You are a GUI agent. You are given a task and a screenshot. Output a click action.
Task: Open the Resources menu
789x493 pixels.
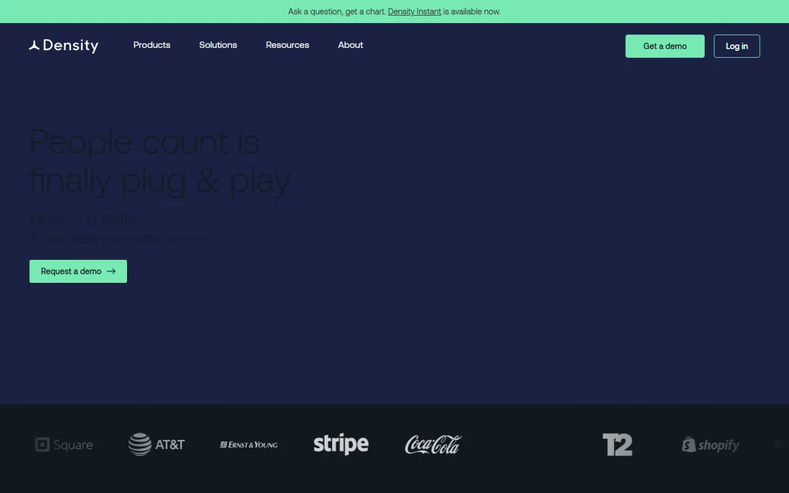(x=288, y=44)
